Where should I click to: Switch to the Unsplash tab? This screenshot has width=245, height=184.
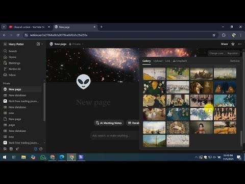pos(180,61)
